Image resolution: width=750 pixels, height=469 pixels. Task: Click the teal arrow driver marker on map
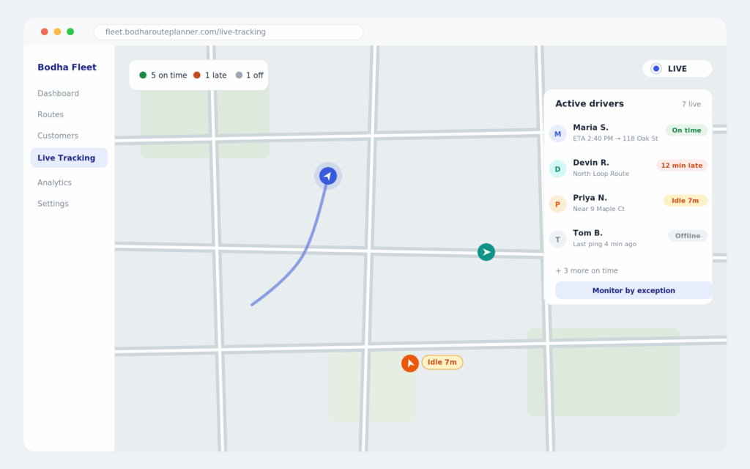486,252
